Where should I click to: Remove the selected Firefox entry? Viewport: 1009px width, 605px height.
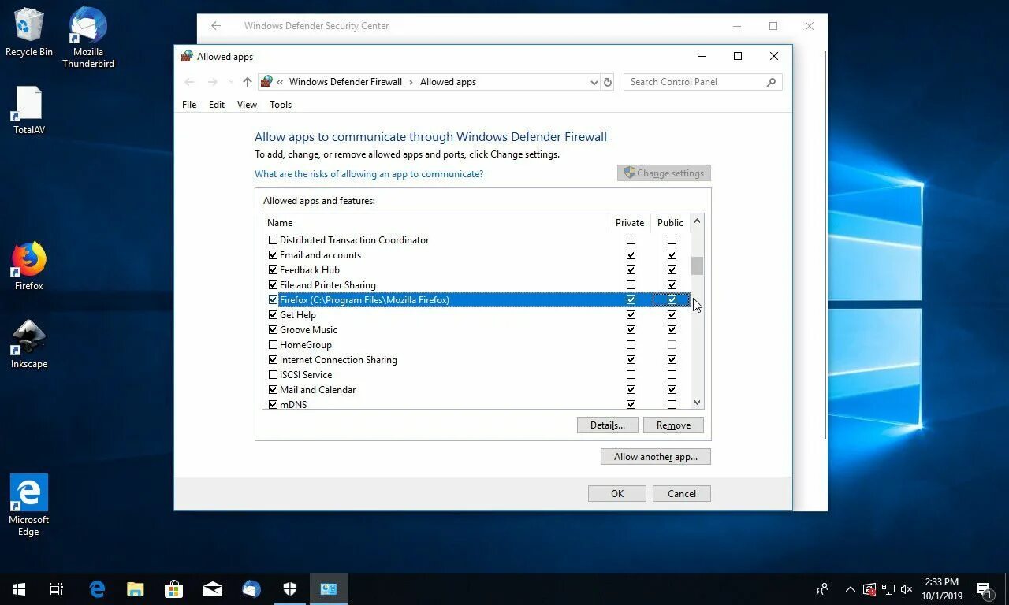point(673,425)
